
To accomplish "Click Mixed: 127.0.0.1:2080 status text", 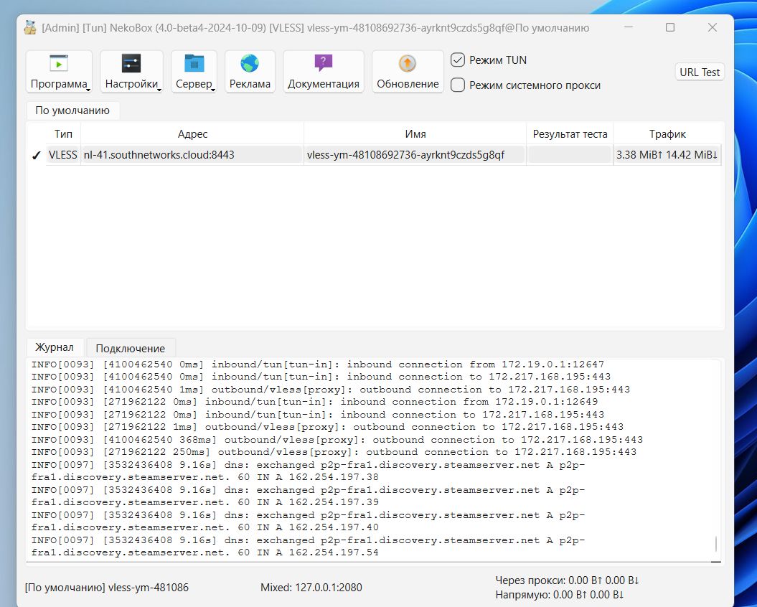I will 311,587.
